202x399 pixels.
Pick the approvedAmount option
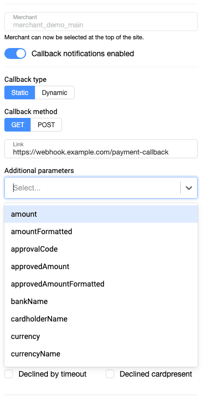[101, 266]
